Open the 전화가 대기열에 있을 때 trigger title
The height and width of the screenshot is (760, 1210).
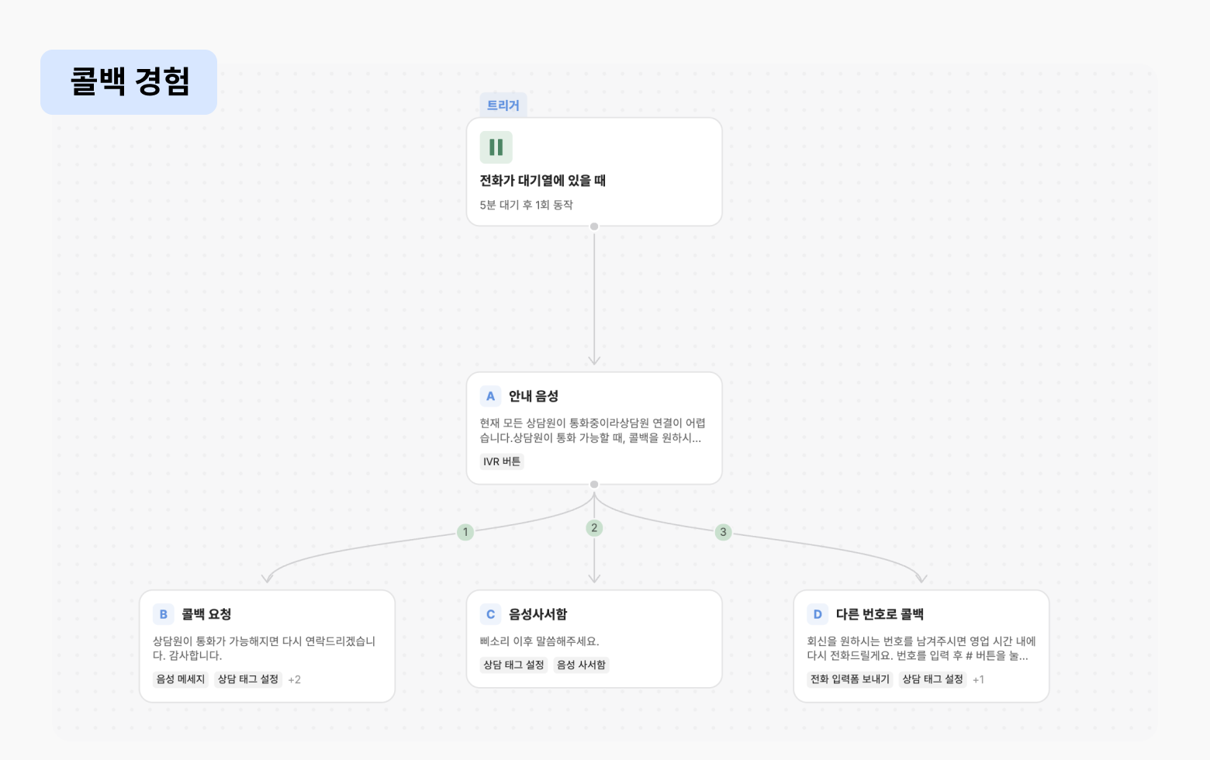(543, 181)
